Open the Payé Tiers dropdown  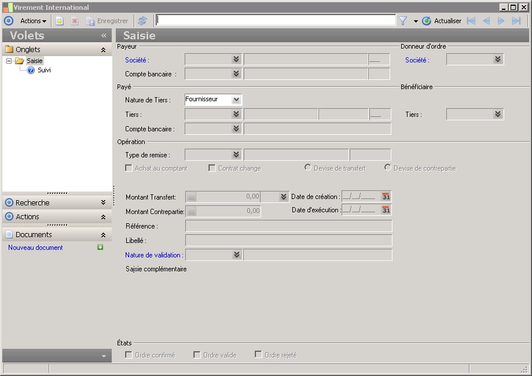point(236,115)
